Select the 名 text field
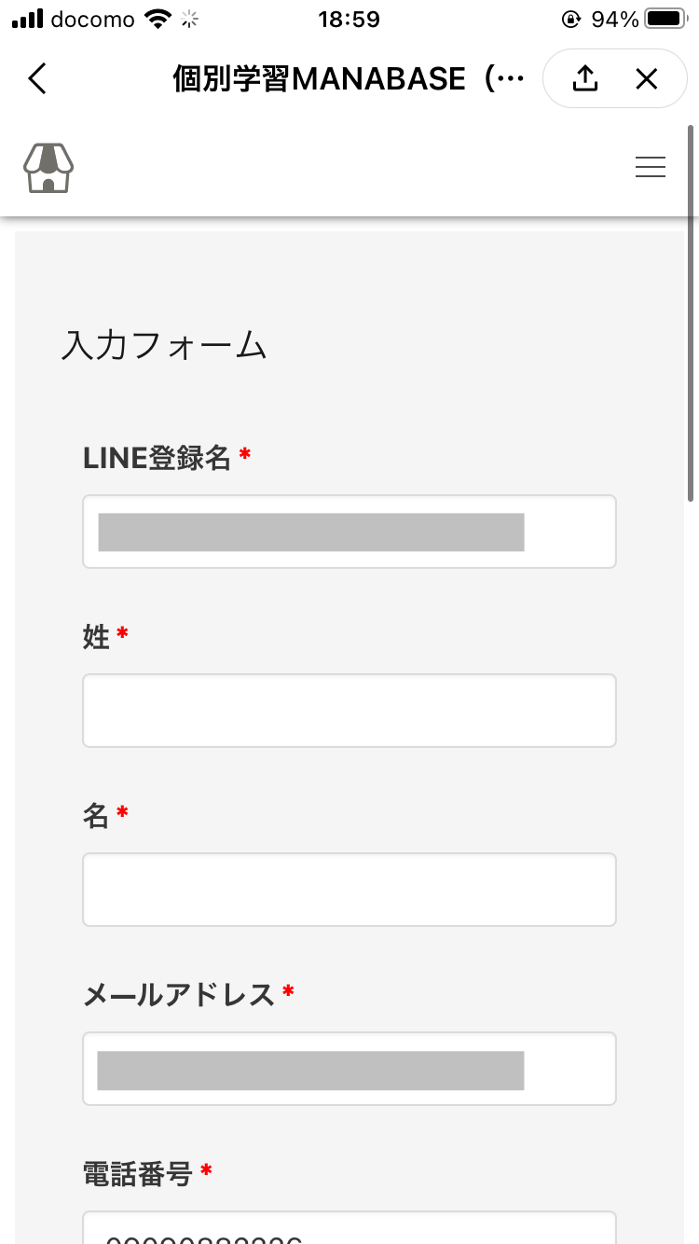699x1244 pixels. coord(349,890)
